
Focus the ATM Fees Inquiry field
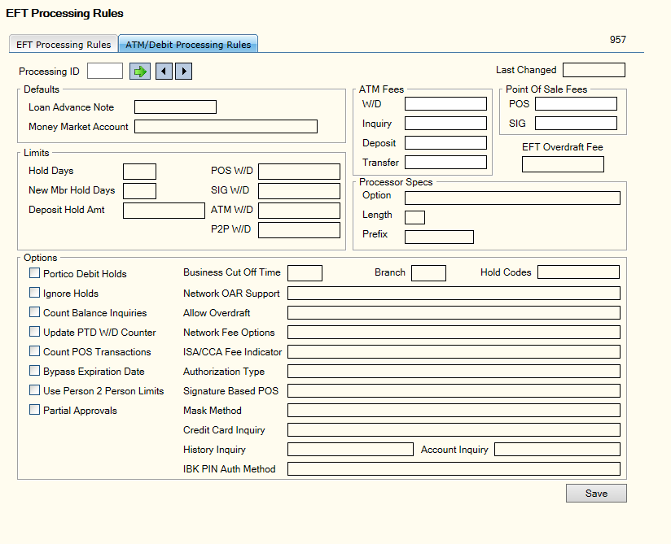446,124
